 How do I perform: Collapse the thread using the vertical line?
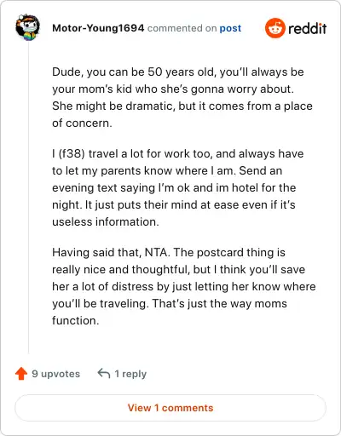click(x=28, y=198)
